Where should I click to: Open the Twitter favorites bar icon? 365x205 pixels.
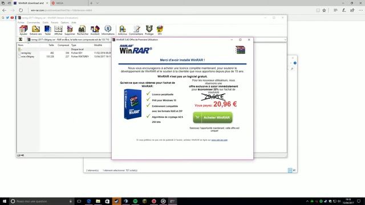click(7, 18)
